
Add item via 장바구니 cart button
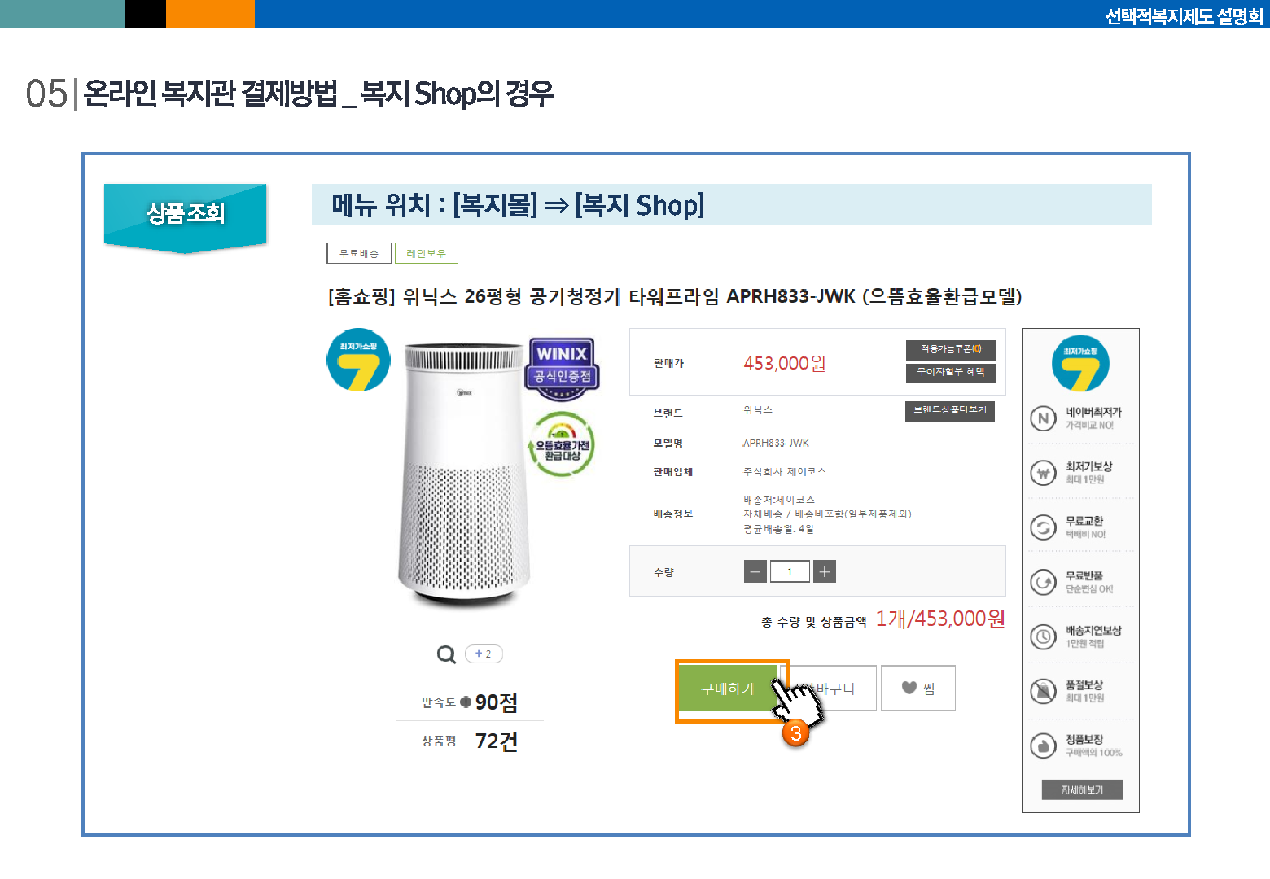click(829, 689)
